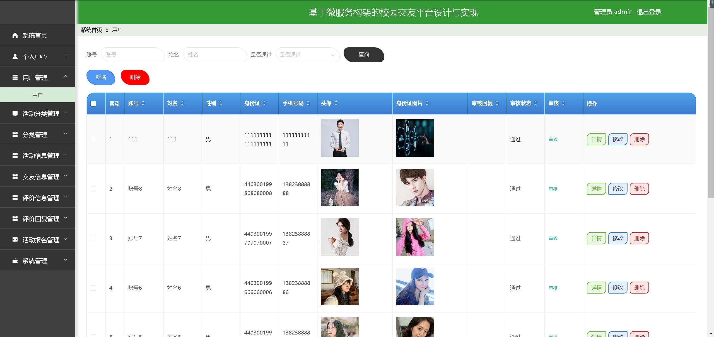
Task: Click the 用户管理 grid icon
Action: tap(15, 77)
